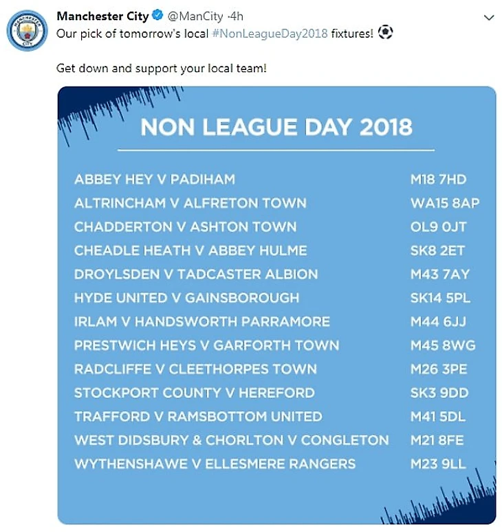
Task: Open the 4h tweet timestamp
Action: (x=237, y=16)
